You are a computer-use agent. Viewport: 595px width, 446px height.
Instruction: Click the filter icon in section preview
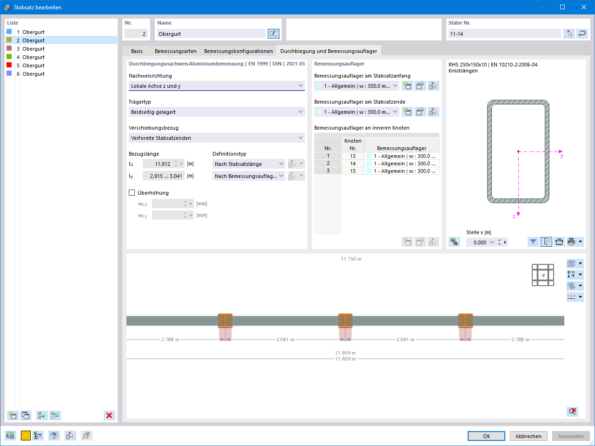click(x=533, y=242)
